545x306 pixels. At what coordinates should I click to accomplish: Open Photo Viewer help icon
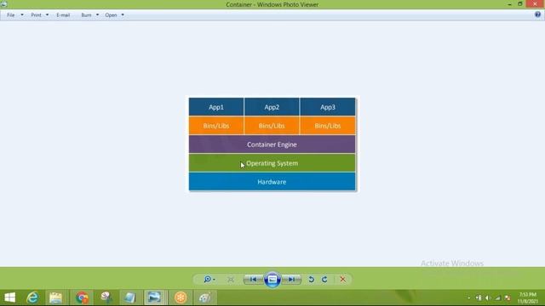tap(537, 14)
